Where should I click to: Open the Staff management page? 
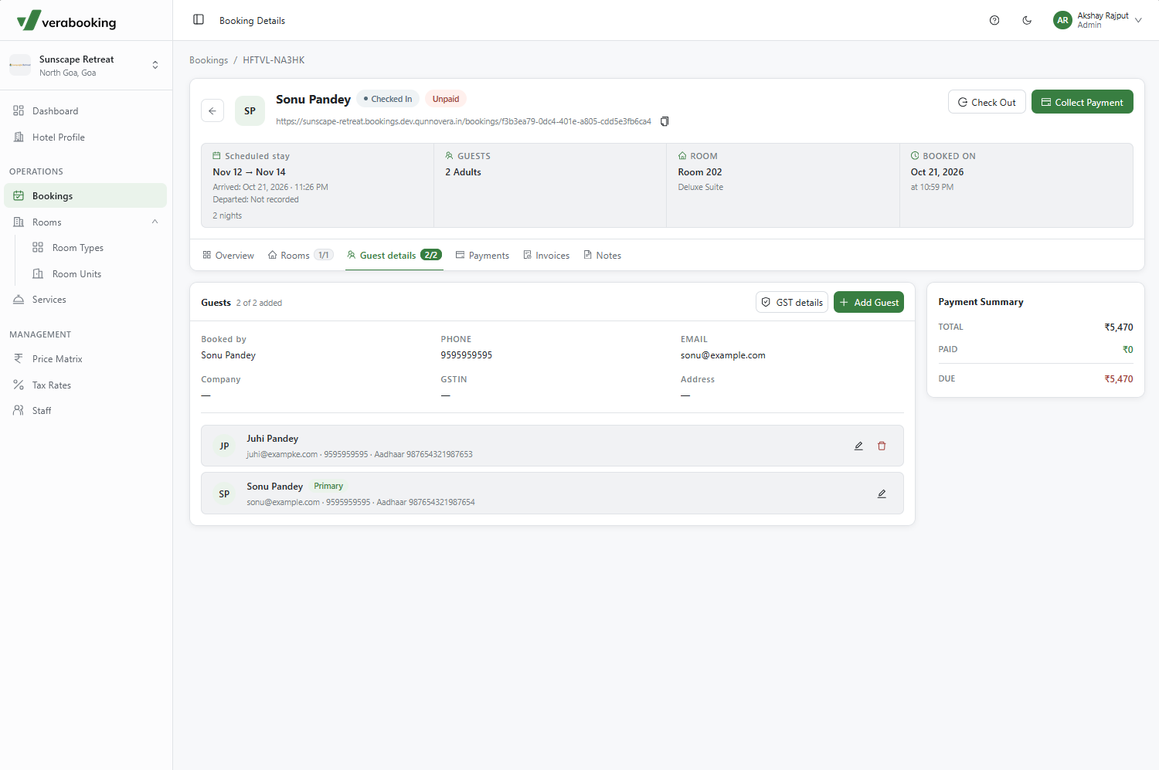86,411
